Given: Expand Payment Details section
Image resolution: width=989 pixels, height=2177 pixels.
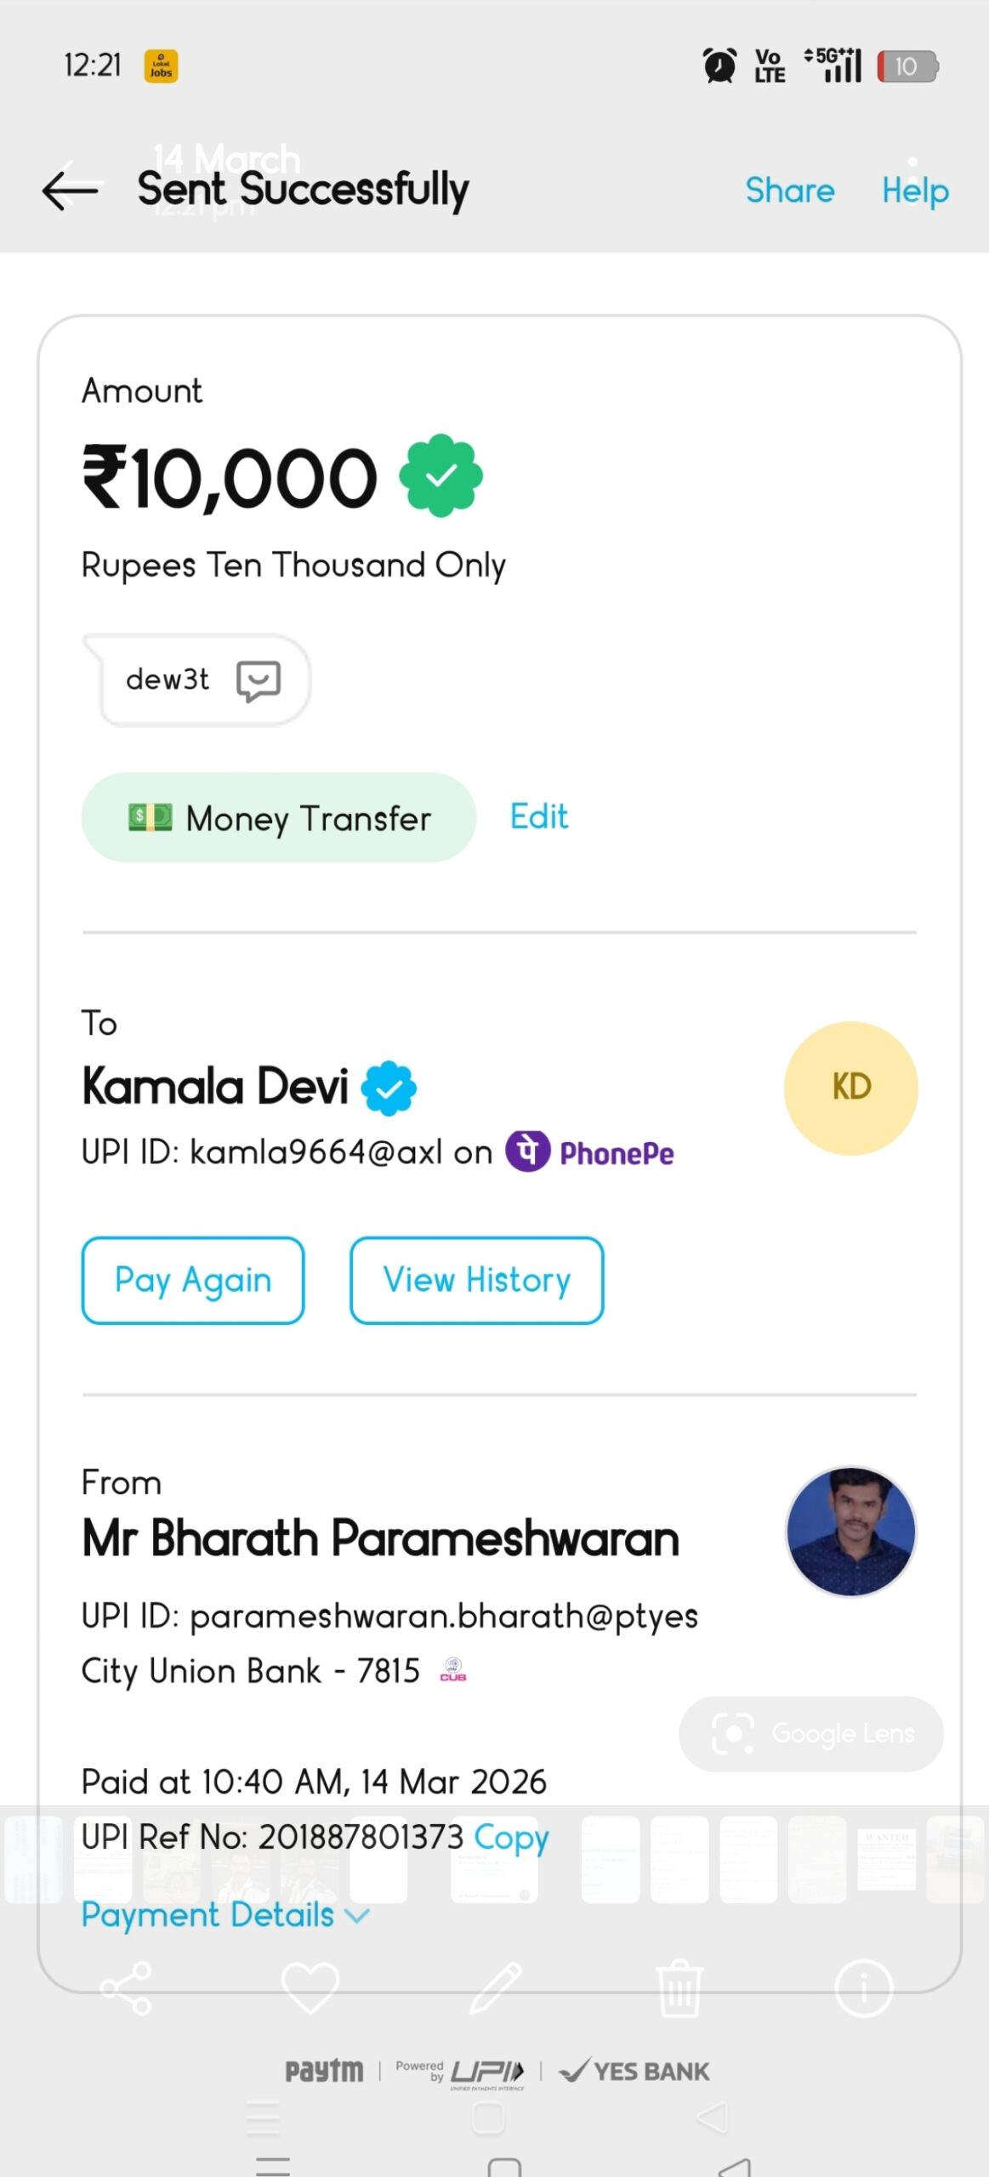Looking at the screenshot, I should click(x=208, y=1915).
